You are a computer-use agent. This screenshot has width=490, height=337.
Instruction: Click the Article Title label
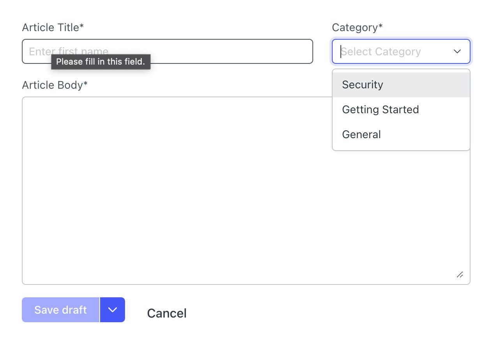[50, 28]
